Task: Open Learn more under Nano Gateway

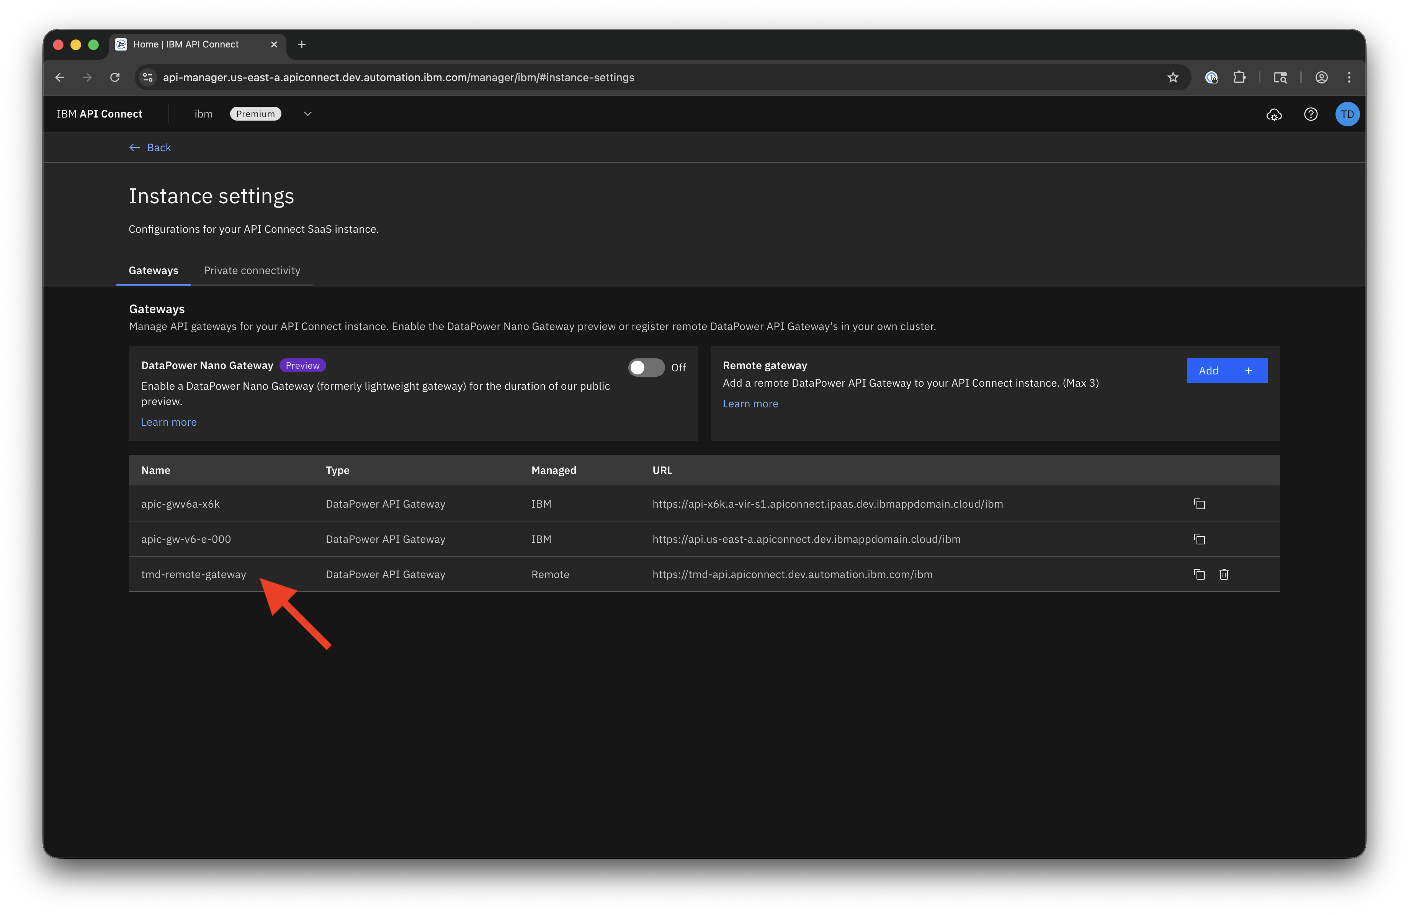Action: pyautogui.click(x=169, y=422)
